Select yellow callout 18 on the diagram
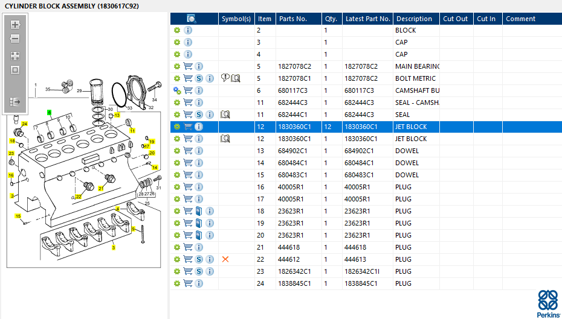Image resolution: width=562 pixels, height=319 pixels. click(13, 141)
